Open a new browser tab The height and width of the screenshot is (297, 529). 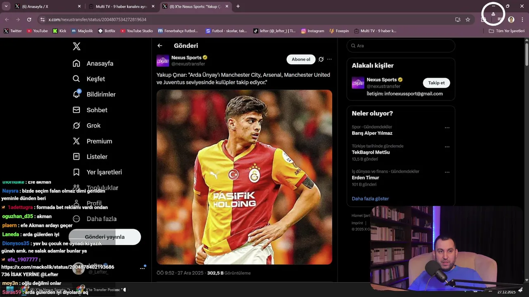[238, 7]
